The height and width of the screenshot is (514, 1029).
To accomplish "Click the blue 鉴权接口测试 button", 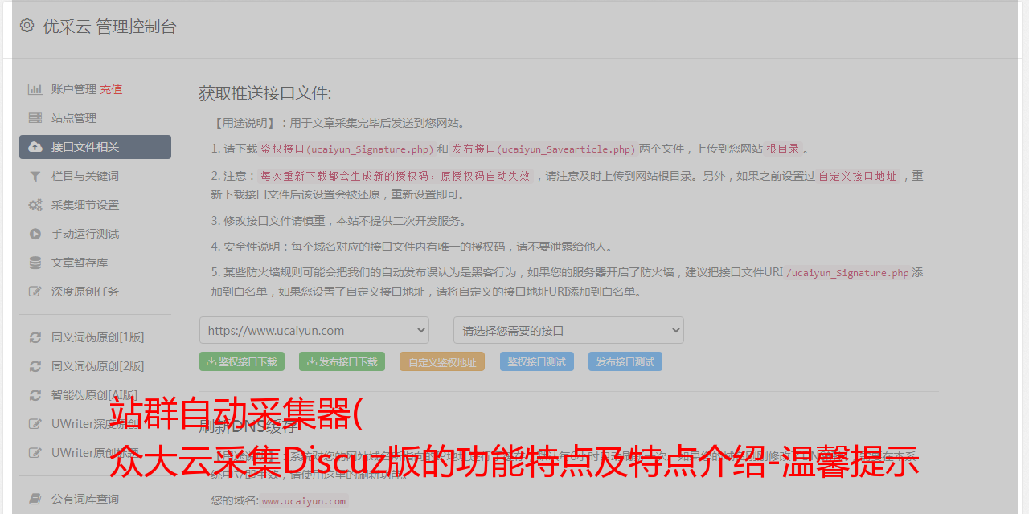I will point(537,361).
